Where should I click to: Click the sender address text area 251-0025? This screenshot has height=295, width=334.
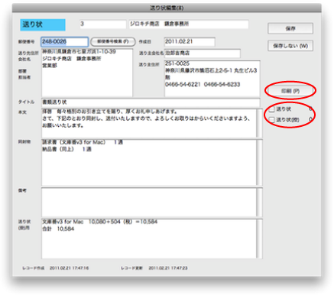[212, 79]
